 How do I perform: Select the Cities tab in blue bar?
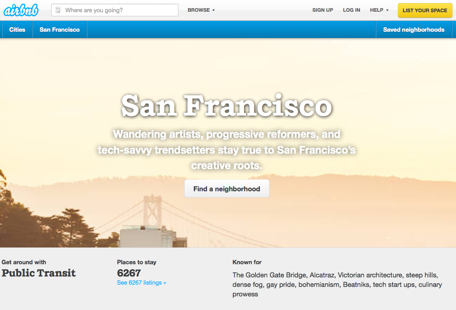(x=17, y=29)
